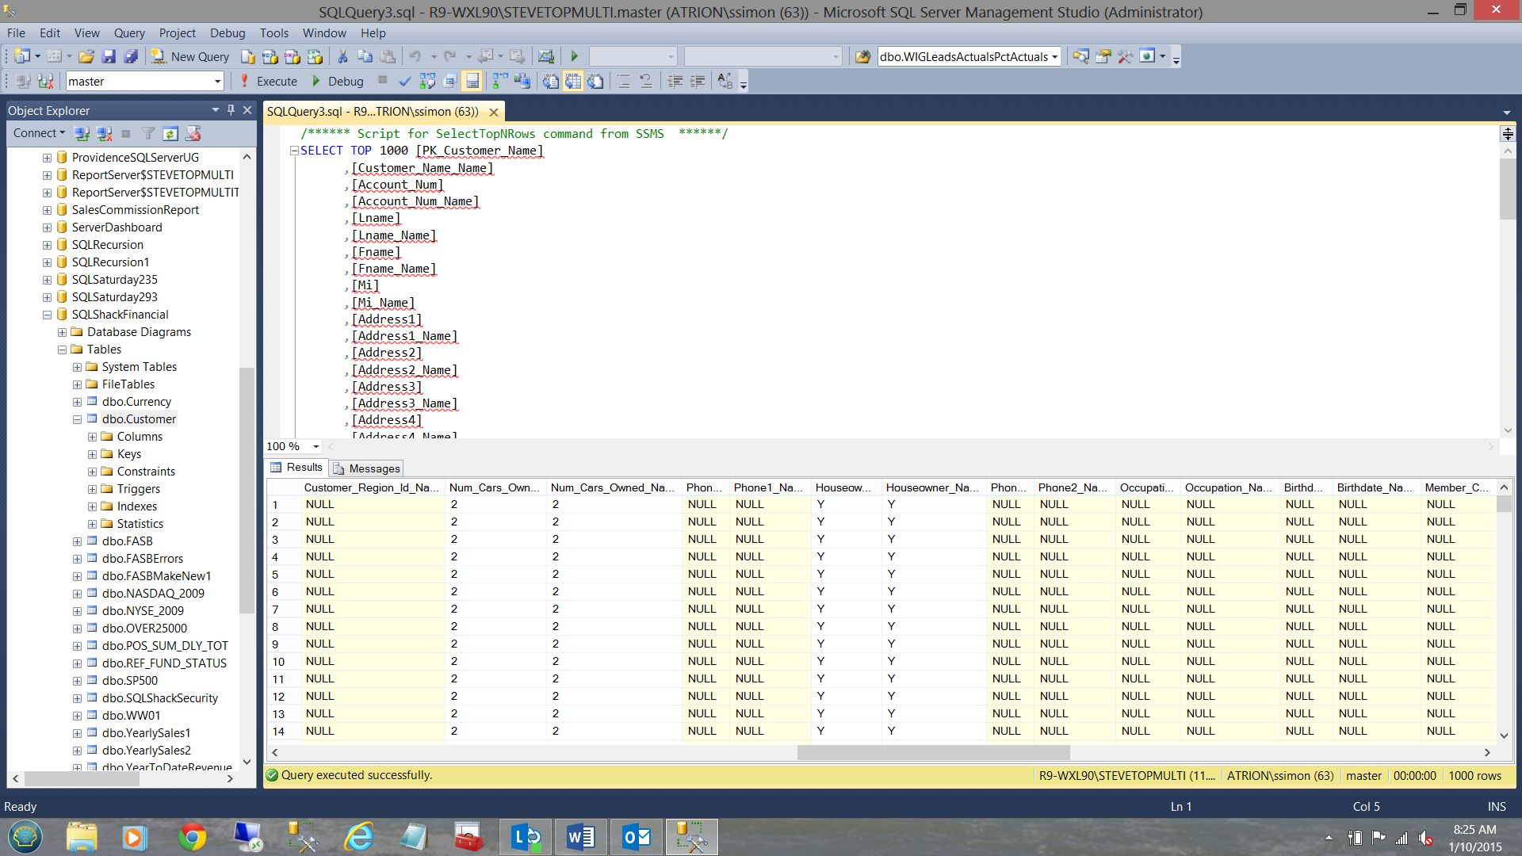
Task: Toggle Results to File option
Action: click(595, 81)
